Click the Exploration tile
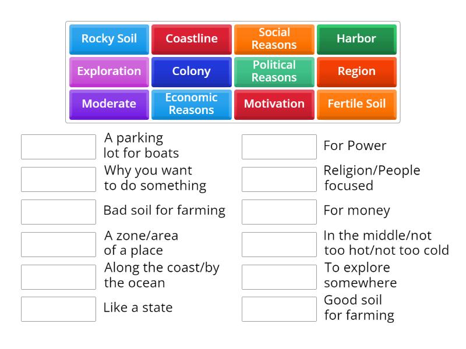Image resolution: width=466 pixels, height=349 pixels. tap(108, 72)
